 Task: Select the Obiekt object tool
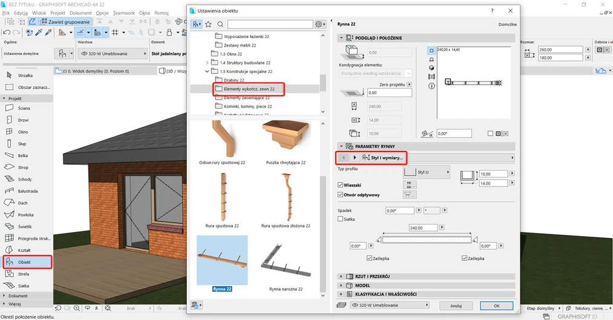pos(27,262)
